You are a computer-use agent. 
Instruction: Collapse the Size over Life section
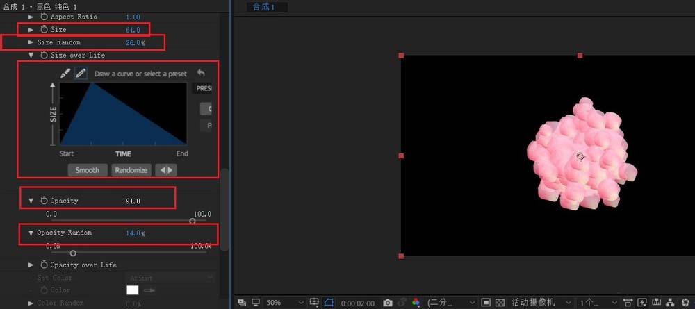31,55
